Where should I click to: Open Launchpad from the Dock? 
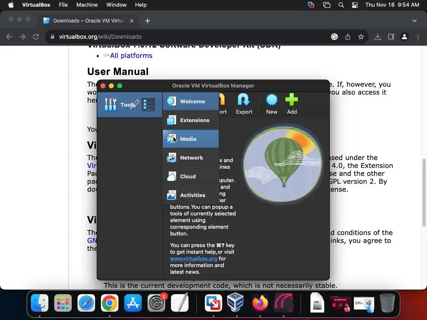point(63,302)
